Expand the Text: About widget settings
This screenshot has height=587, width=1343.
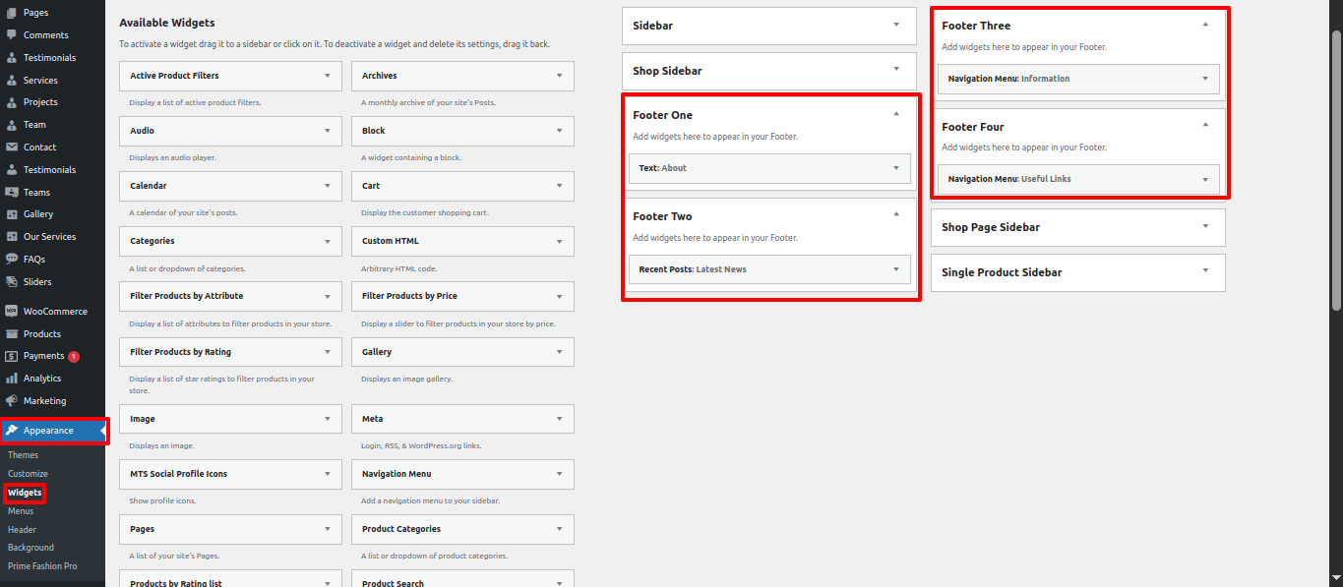pyautogui.click(x=895, y=168)
